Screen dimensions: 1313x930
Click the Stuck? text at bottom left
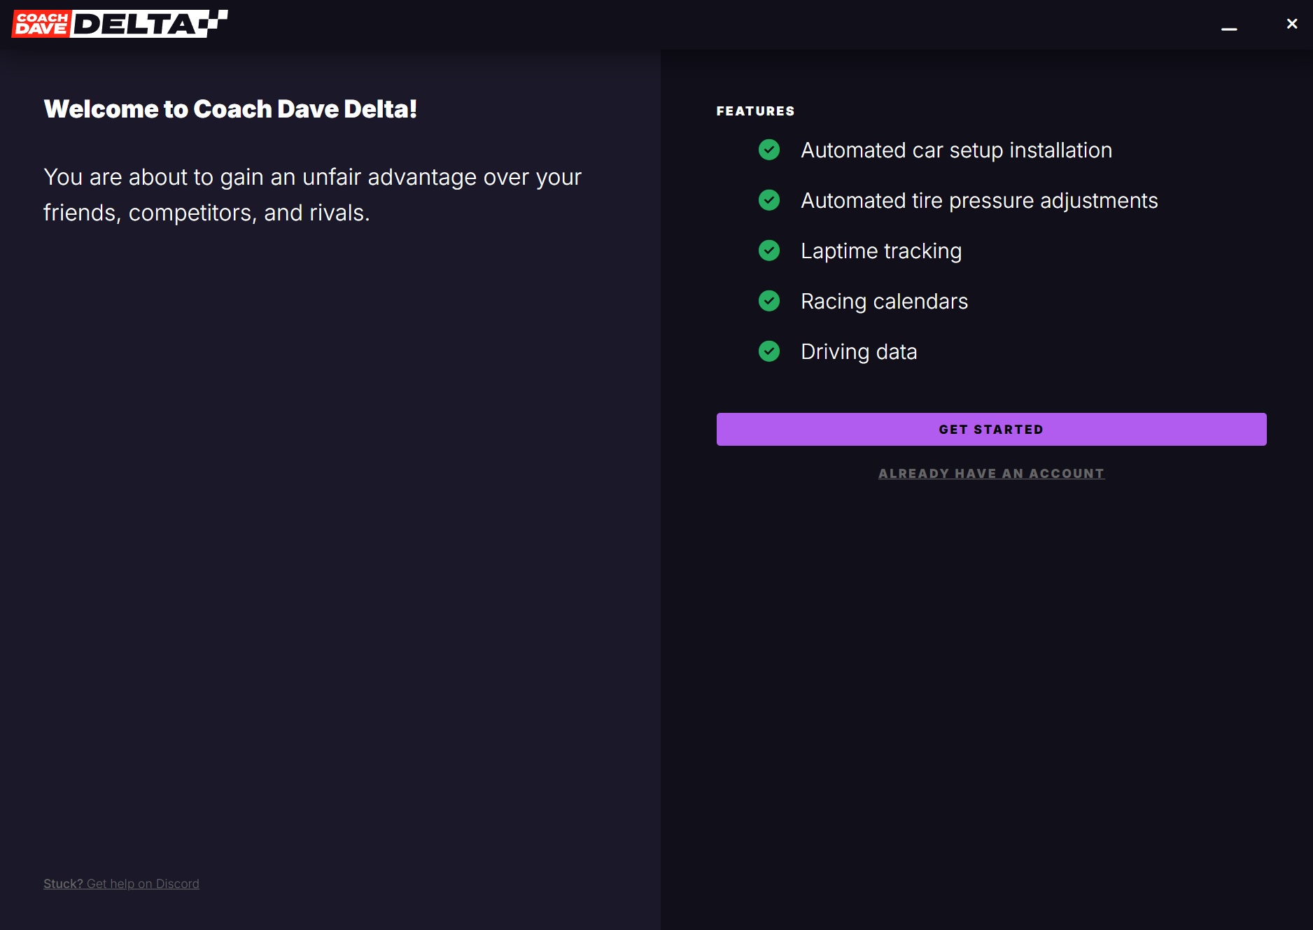tap(63, 883)
